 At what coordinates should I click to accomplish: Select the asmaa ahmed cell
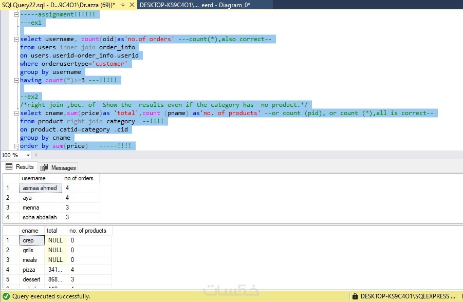[x=40, y=188]
